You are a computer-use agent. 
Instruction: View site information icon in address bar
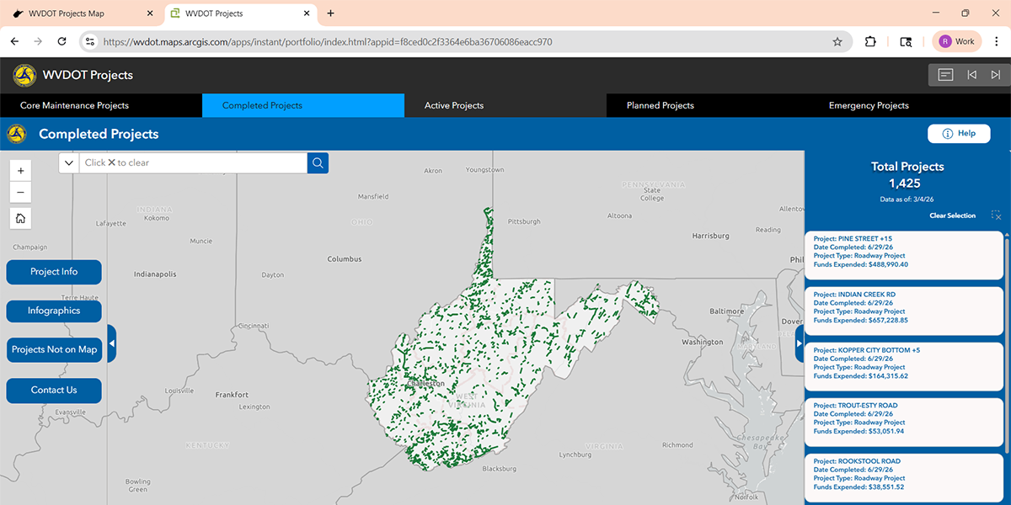click(x=90, y=41)
